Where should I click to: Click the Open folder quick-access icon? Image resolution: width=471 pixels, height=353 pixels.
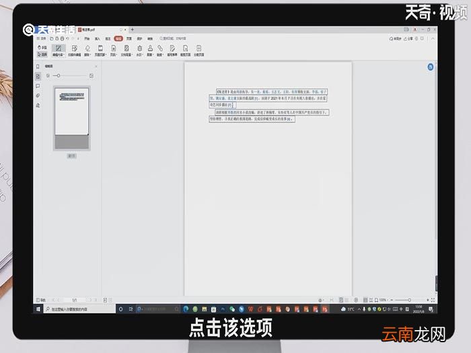pyautogui.click(x=52, y=39)
